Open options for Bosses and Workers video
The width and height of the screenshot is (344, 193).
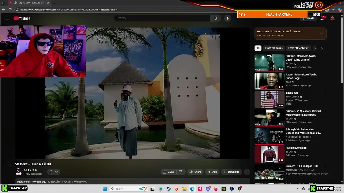point(325,130)
